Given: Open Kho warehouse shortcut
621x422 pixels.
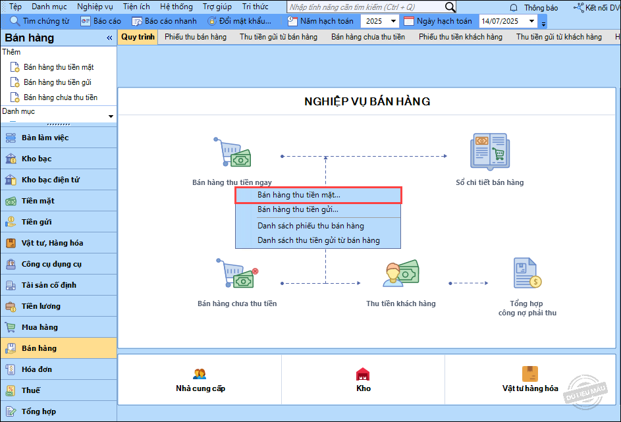Looking at the screenshot, I should [363, 380].
